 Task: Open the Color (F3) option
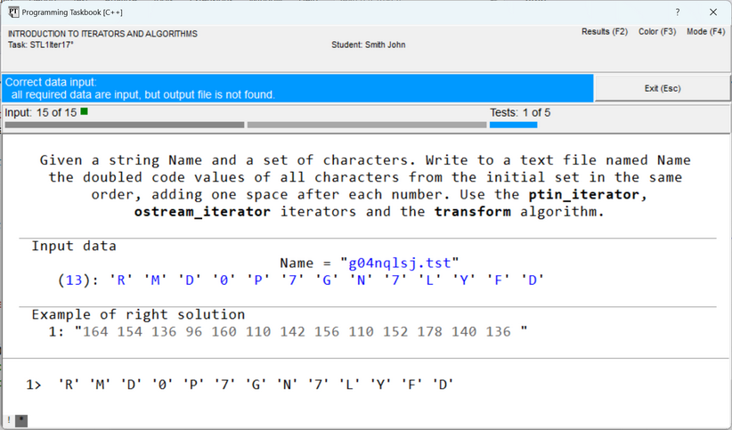pyautogui.click(x=657, y=32)
